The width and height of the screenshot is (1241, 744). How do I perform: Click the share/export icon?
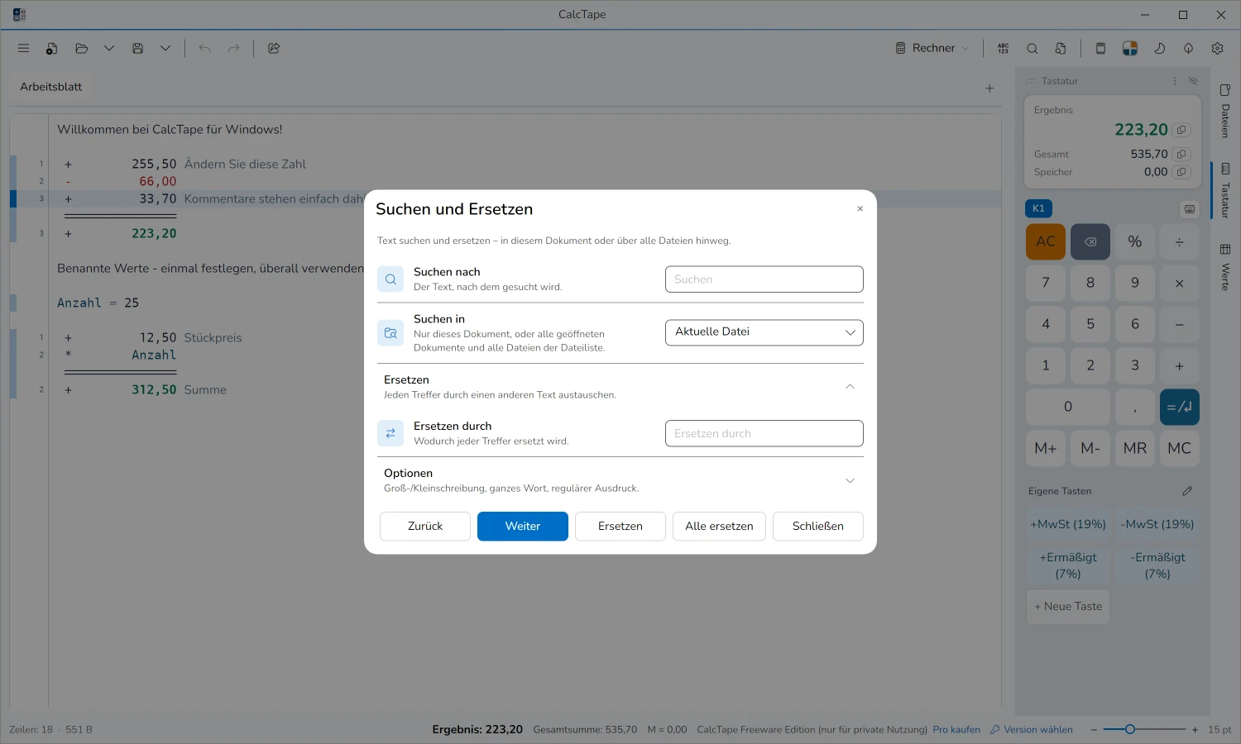pyautogui.click(x=274, y=48)
